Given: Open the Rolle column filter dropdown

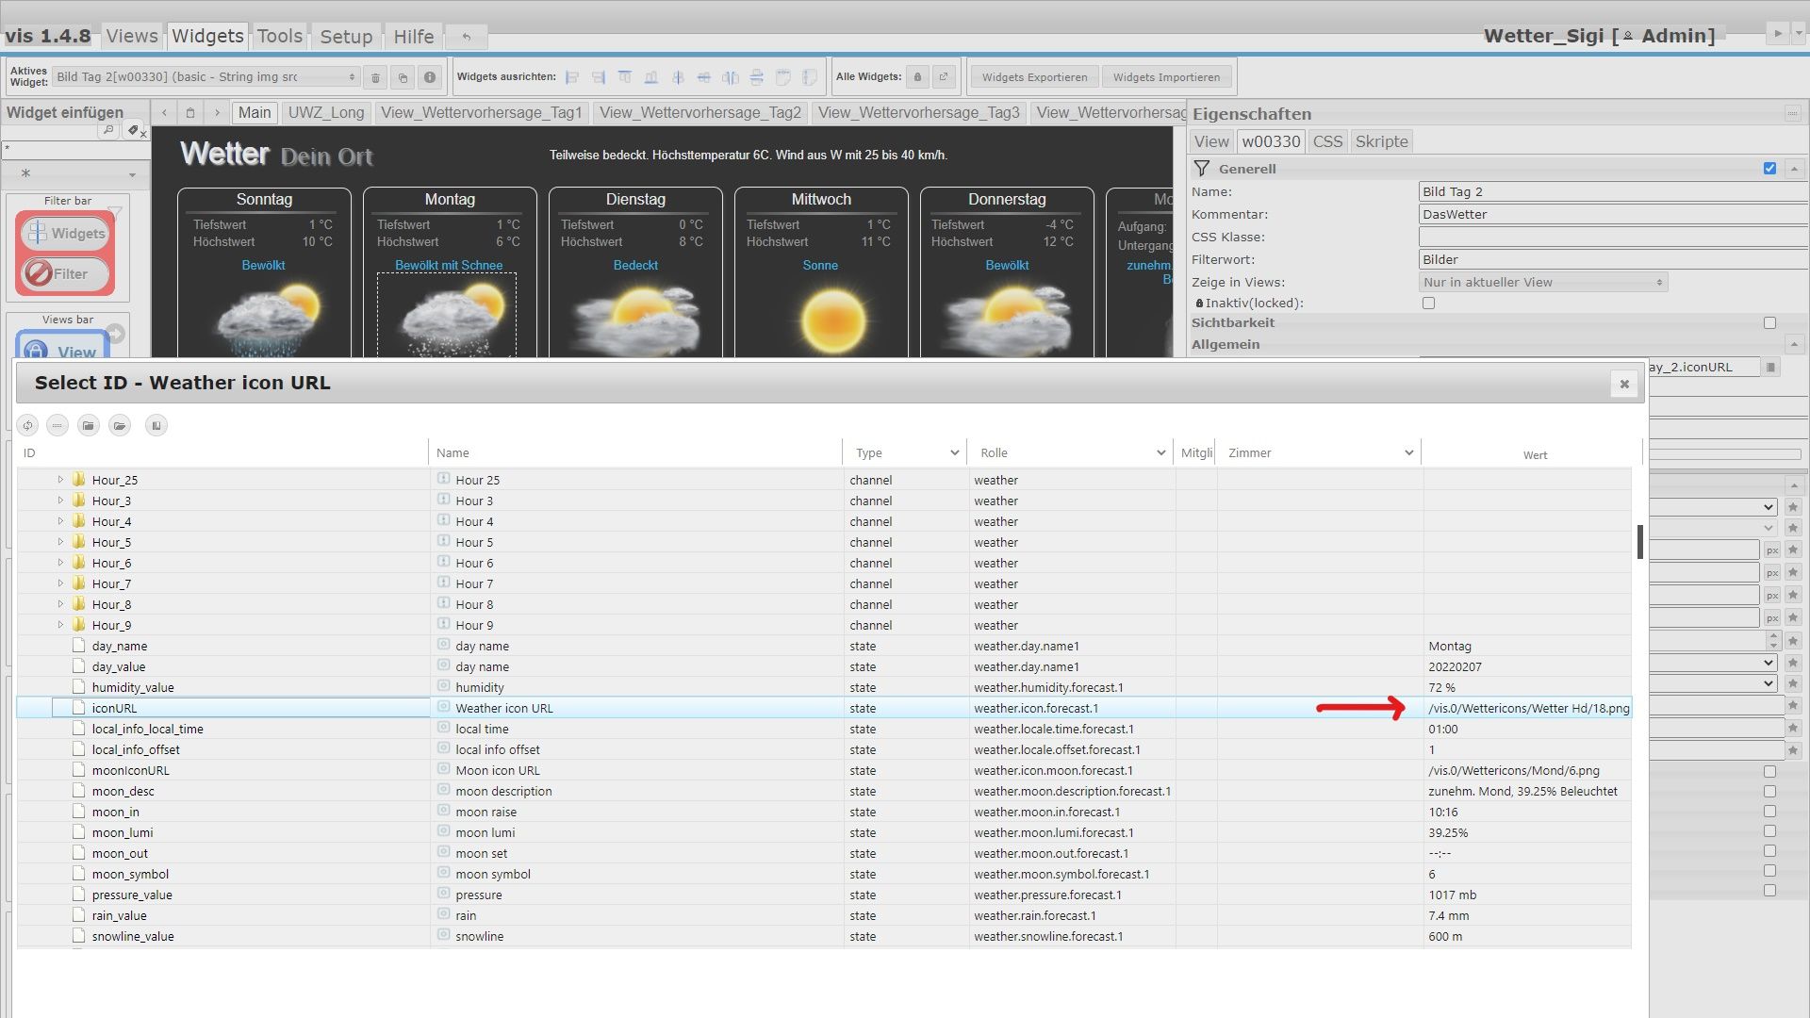Looking at the screenshot, I should (1160, 453).
